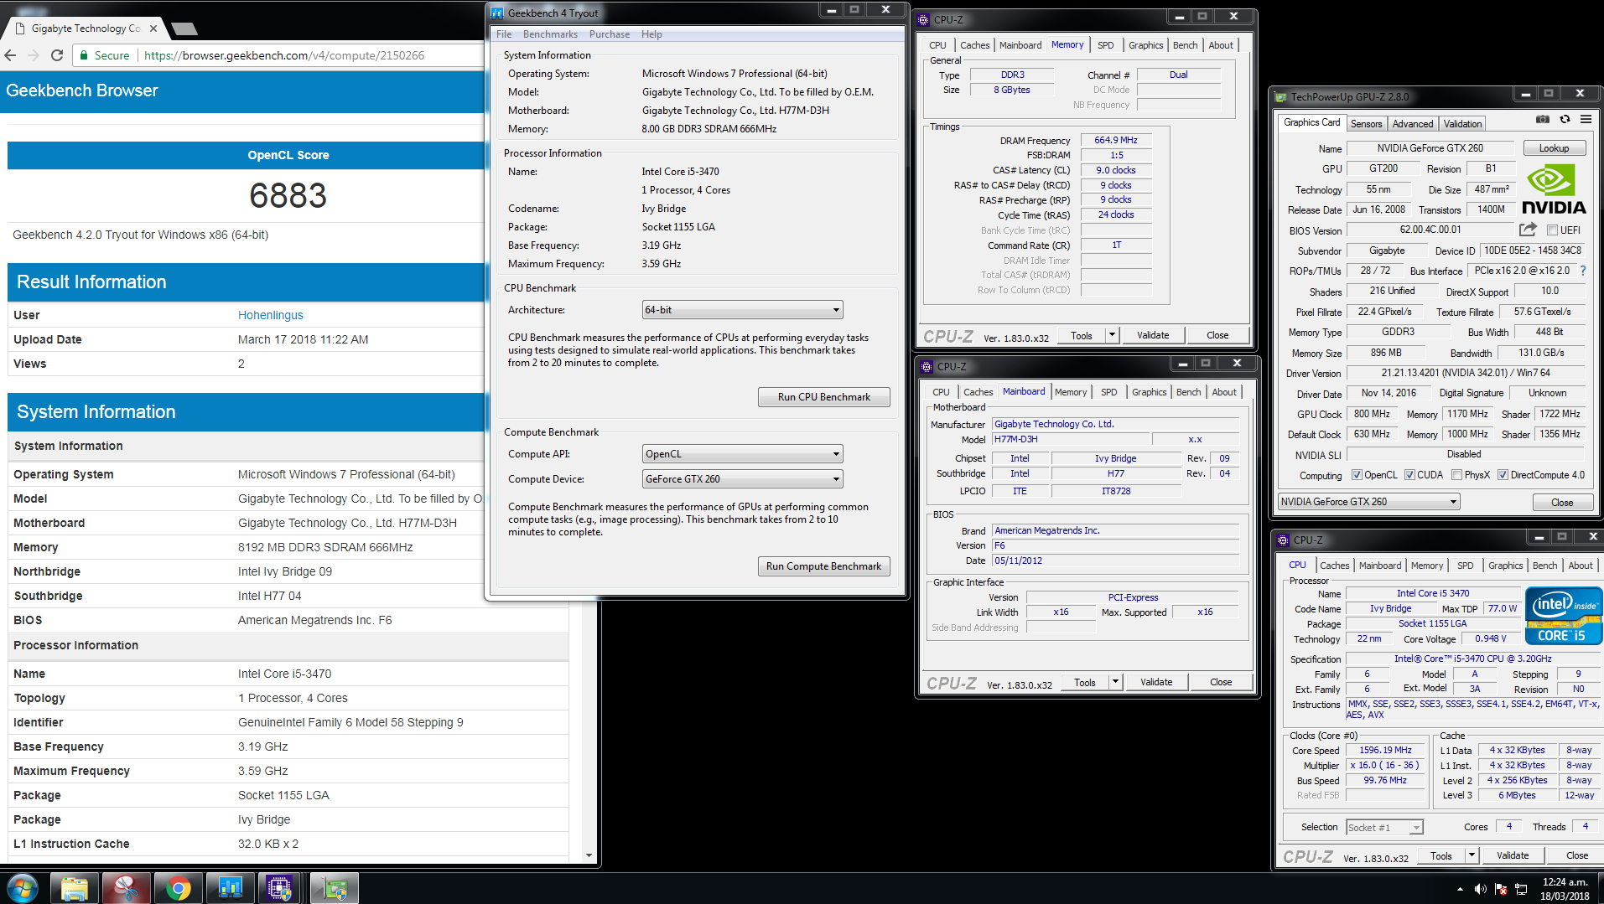This screenshot has width=1604, height=904.
Task: Select SPD tab in CPU-Z Memory window
Action: click(1105, 45)
